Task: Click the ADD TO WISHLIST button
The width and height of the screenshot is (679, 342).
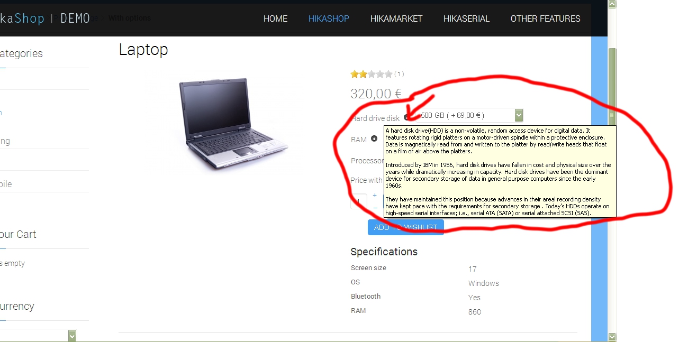Action: point(406,227)
